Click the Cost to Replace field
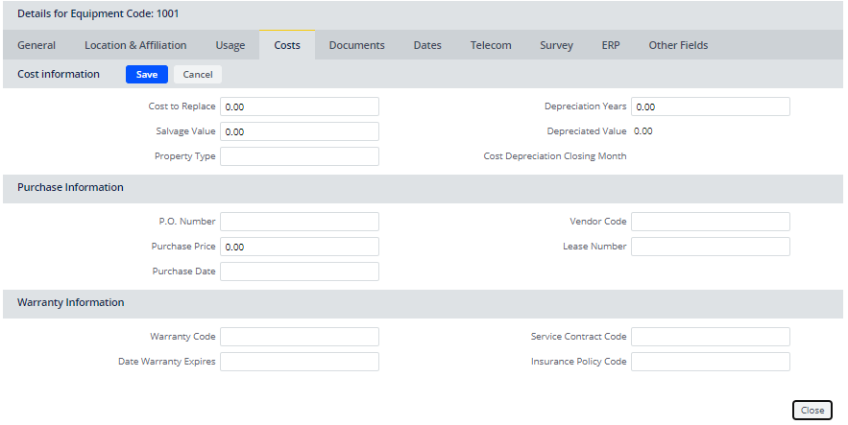The height and width of the screenshot is (425, 848). 300,106
